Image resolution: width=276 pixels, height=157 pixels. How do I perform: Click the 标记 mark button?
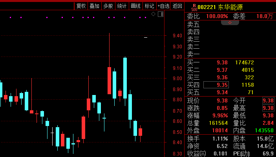pyautogui.click(x=149, y=6)
